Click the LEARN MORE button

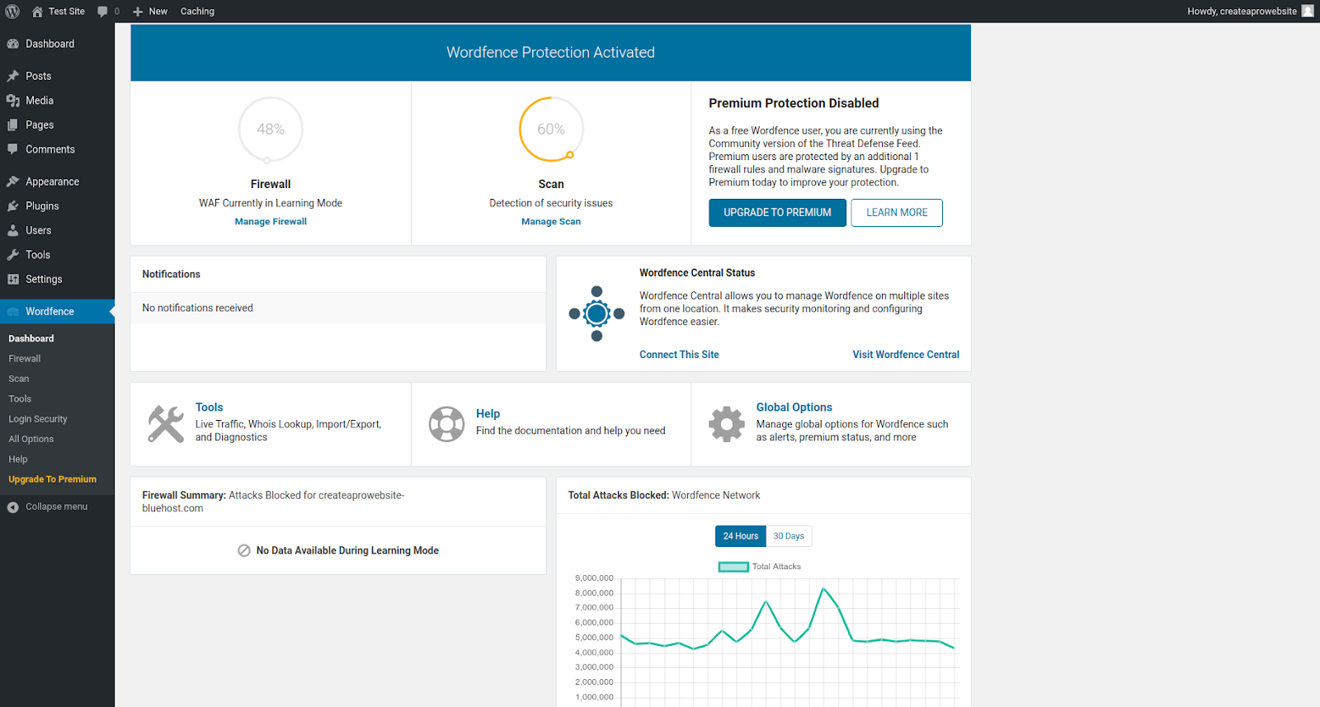(897, 213)
